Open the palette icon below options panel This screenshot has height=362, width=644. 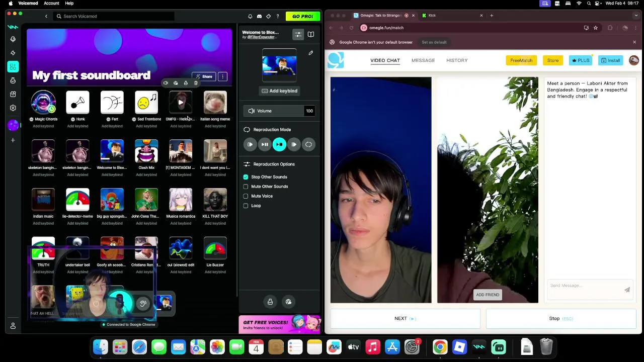click(x=288, y=302)
